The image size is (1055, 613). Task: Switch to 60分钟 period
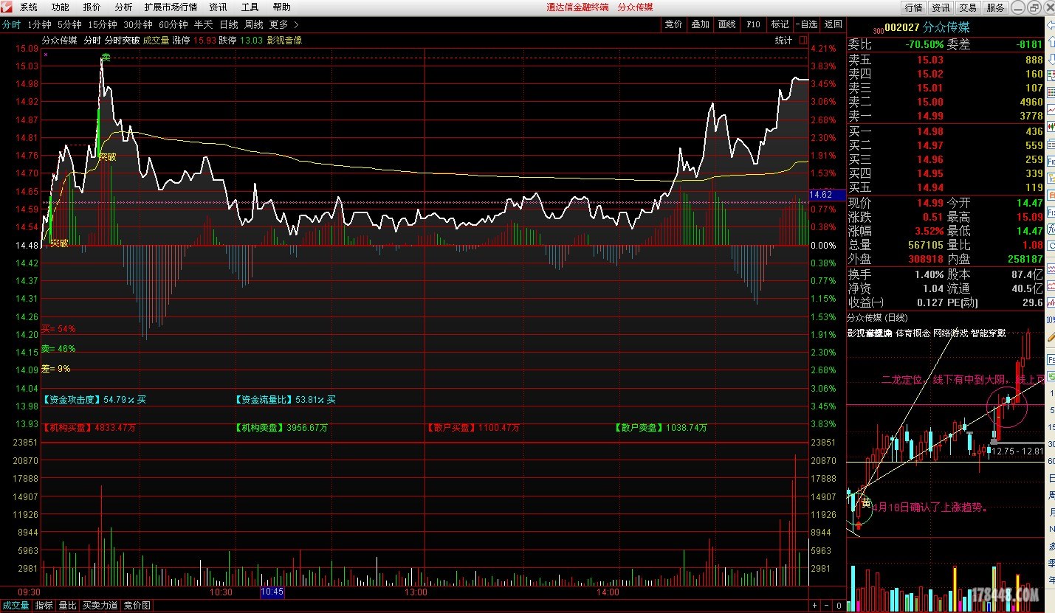[173, 24]
